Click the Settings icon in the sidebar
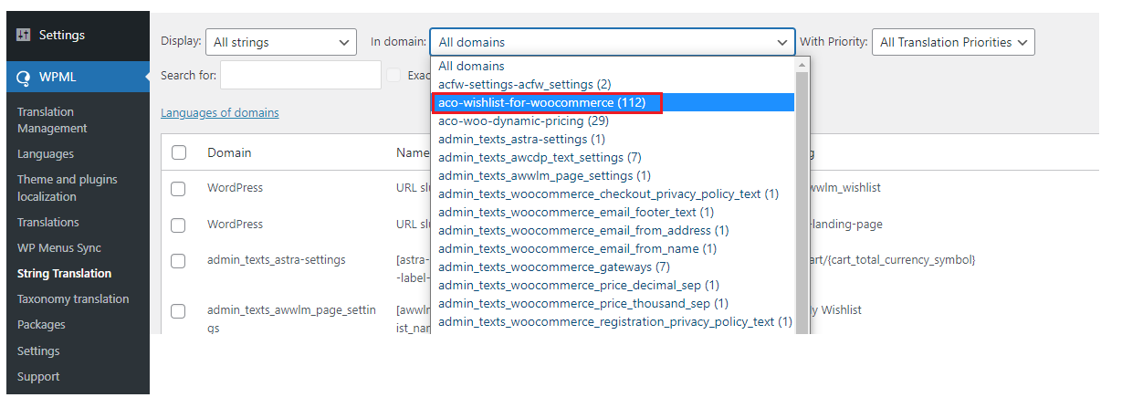Viewport: 1122px width, 408px height. pos(24,35)
